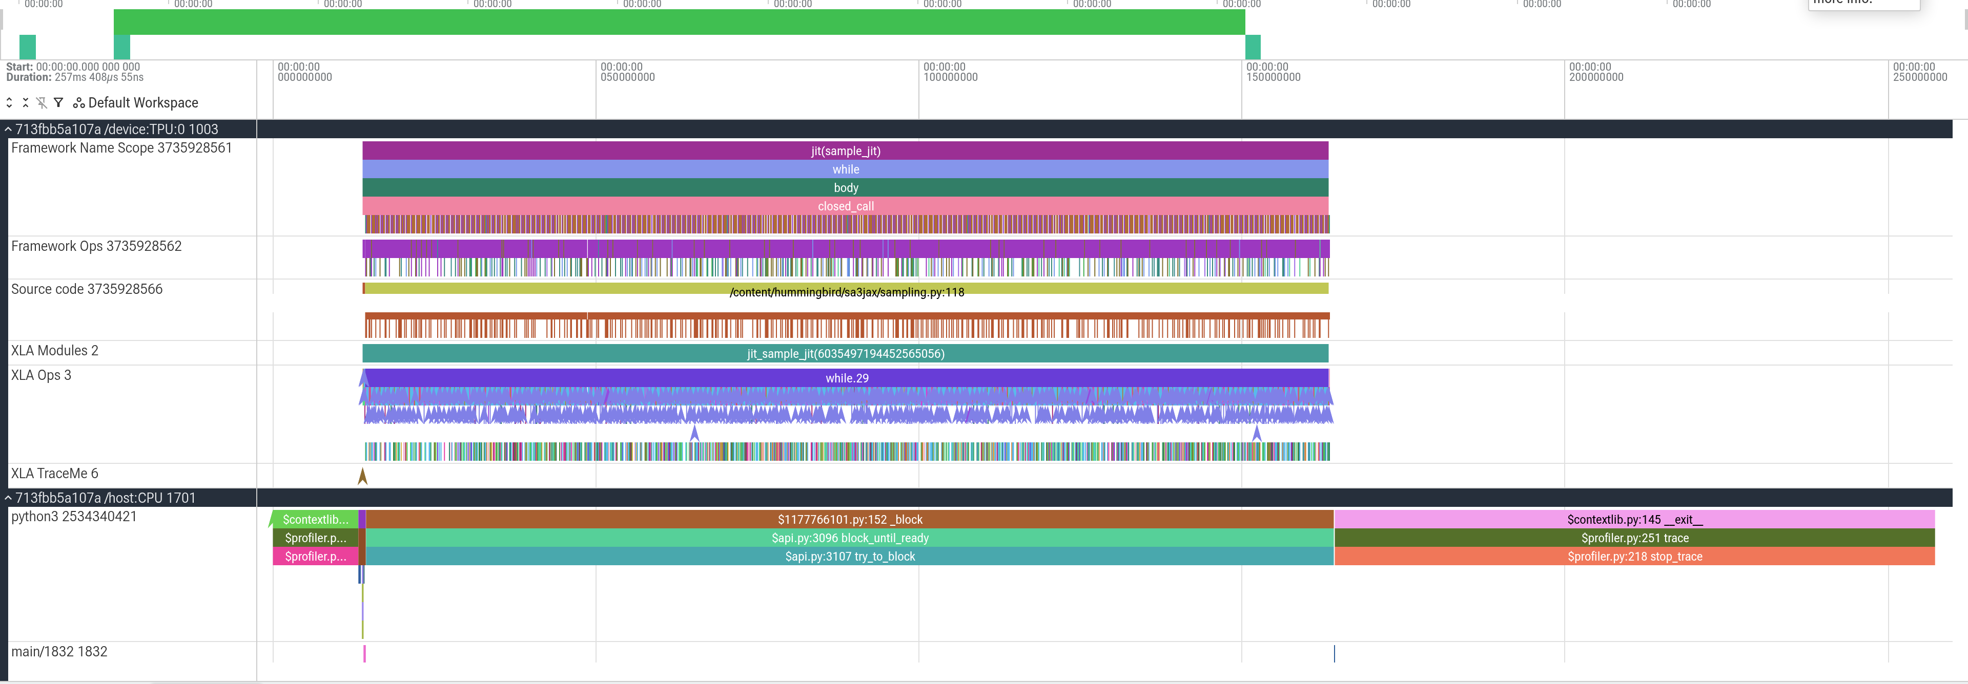Select the Framework Name Scope 3735928561 track label
Viewport: 1968px width, 684px height.
click(x=121, y=148)
